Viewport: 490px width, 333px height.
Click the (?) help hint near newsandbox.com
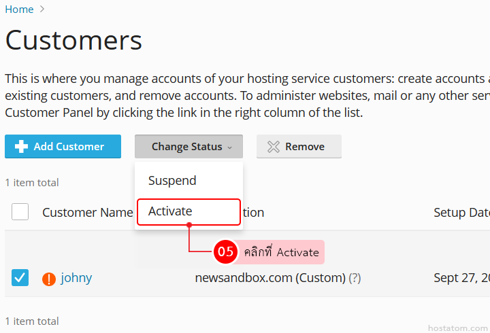355,278
